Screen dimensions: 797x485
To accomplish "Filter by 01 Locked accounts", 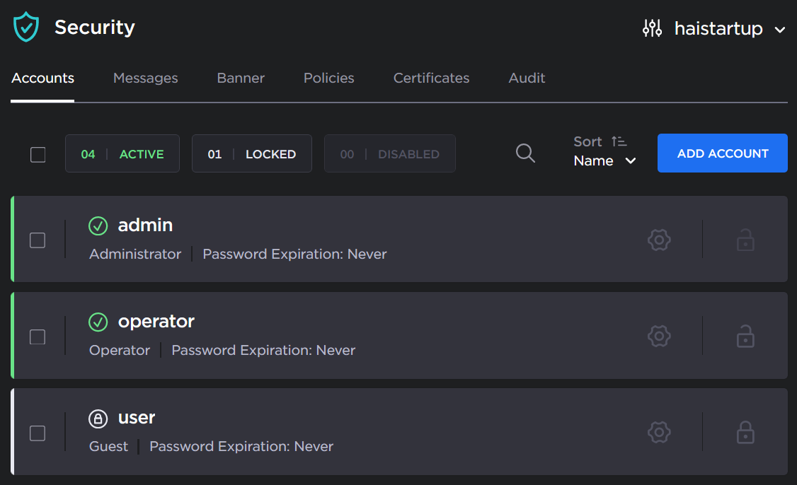I will coord(252,154).
